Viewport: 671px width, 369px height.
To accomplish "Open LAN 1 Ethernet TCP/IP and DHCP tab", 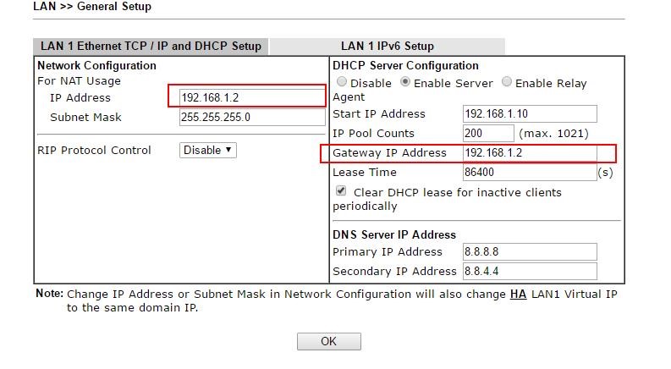I will coord(151,46).
